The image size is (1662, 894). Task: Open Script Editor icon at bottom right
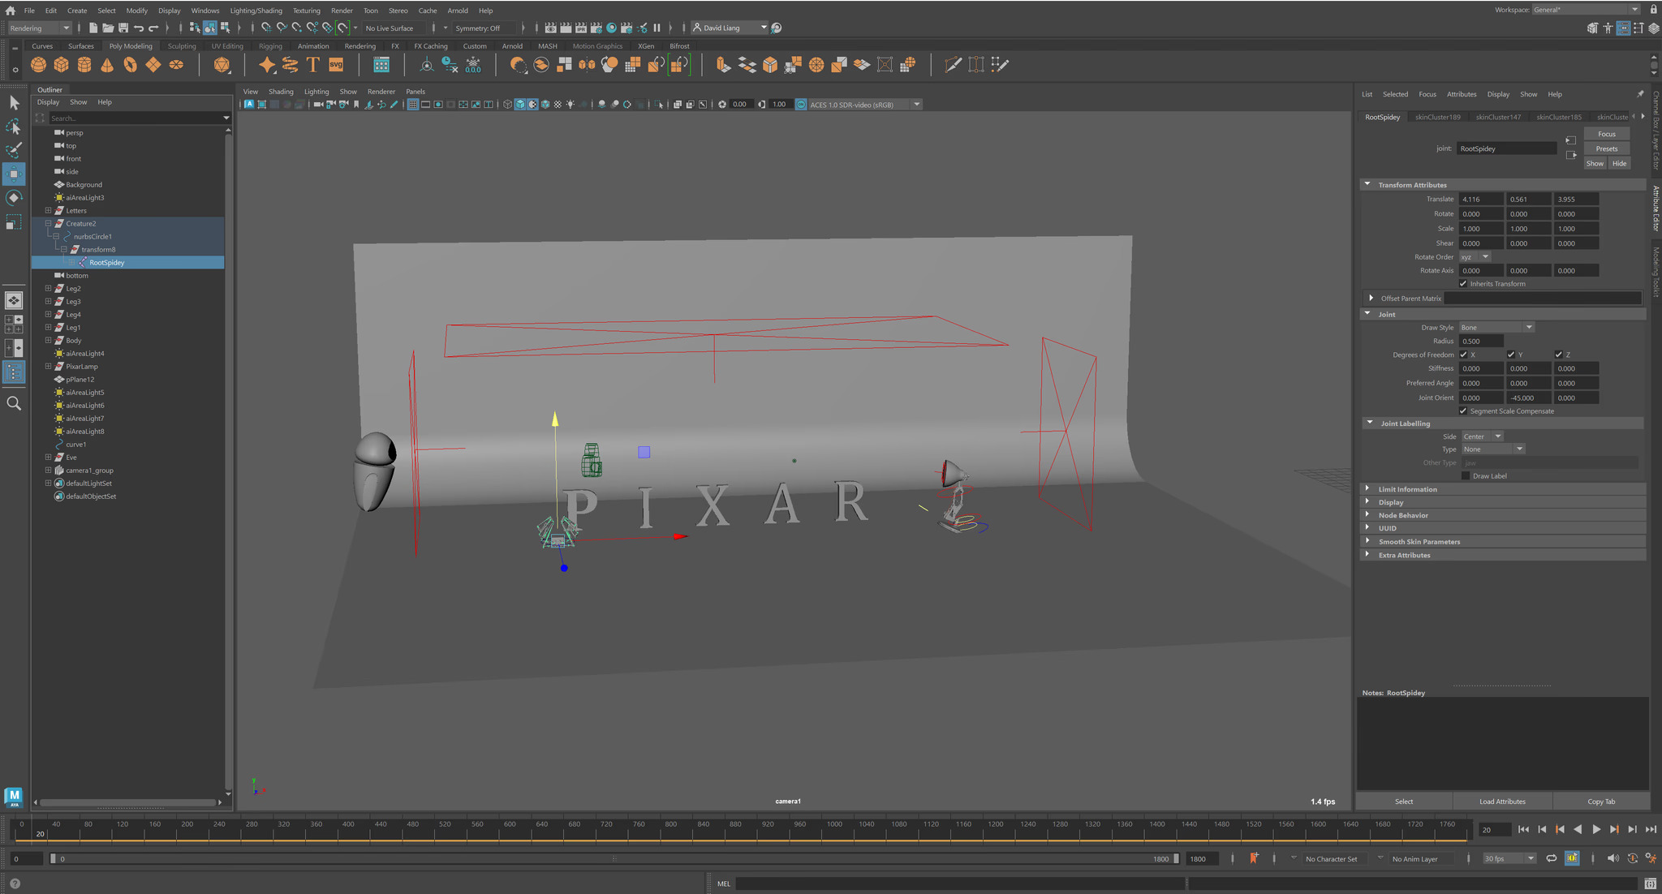[x=1650, y=883]
